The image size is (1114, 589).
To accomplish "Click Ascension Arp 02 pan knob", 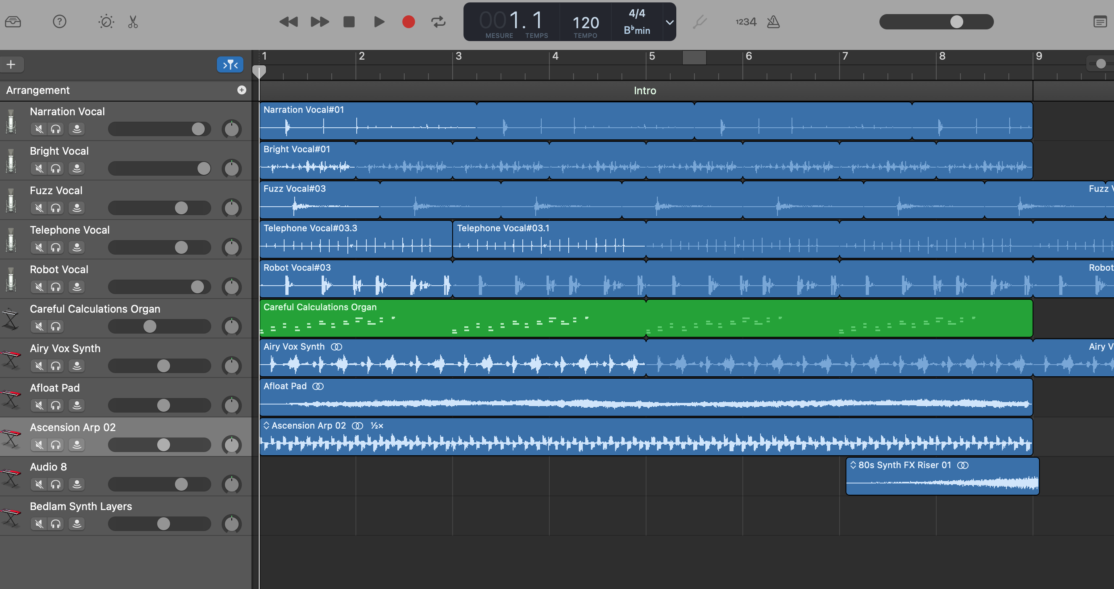I will 232,445.
